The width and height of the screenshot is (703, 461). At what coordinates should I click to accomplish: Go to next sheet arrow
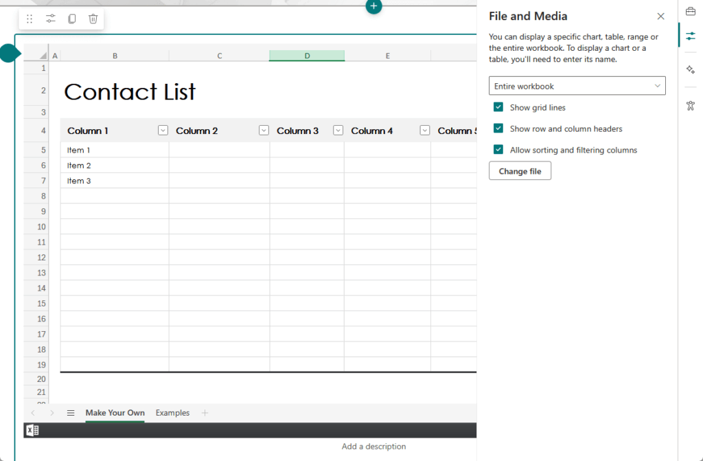click(x=52, y=413)
